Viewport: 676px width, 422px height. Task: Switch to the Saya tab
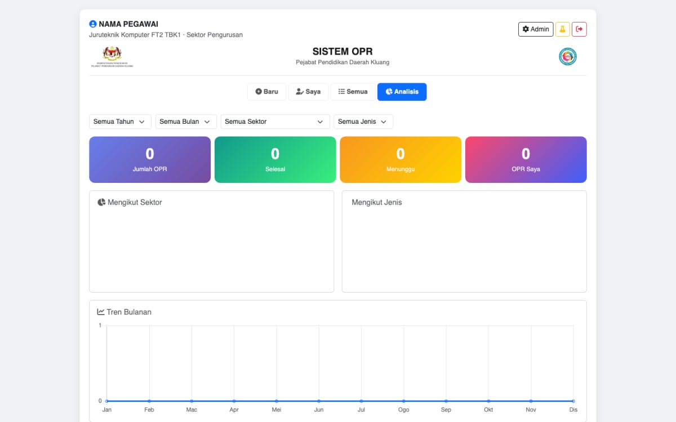click(x=308, y=92)
